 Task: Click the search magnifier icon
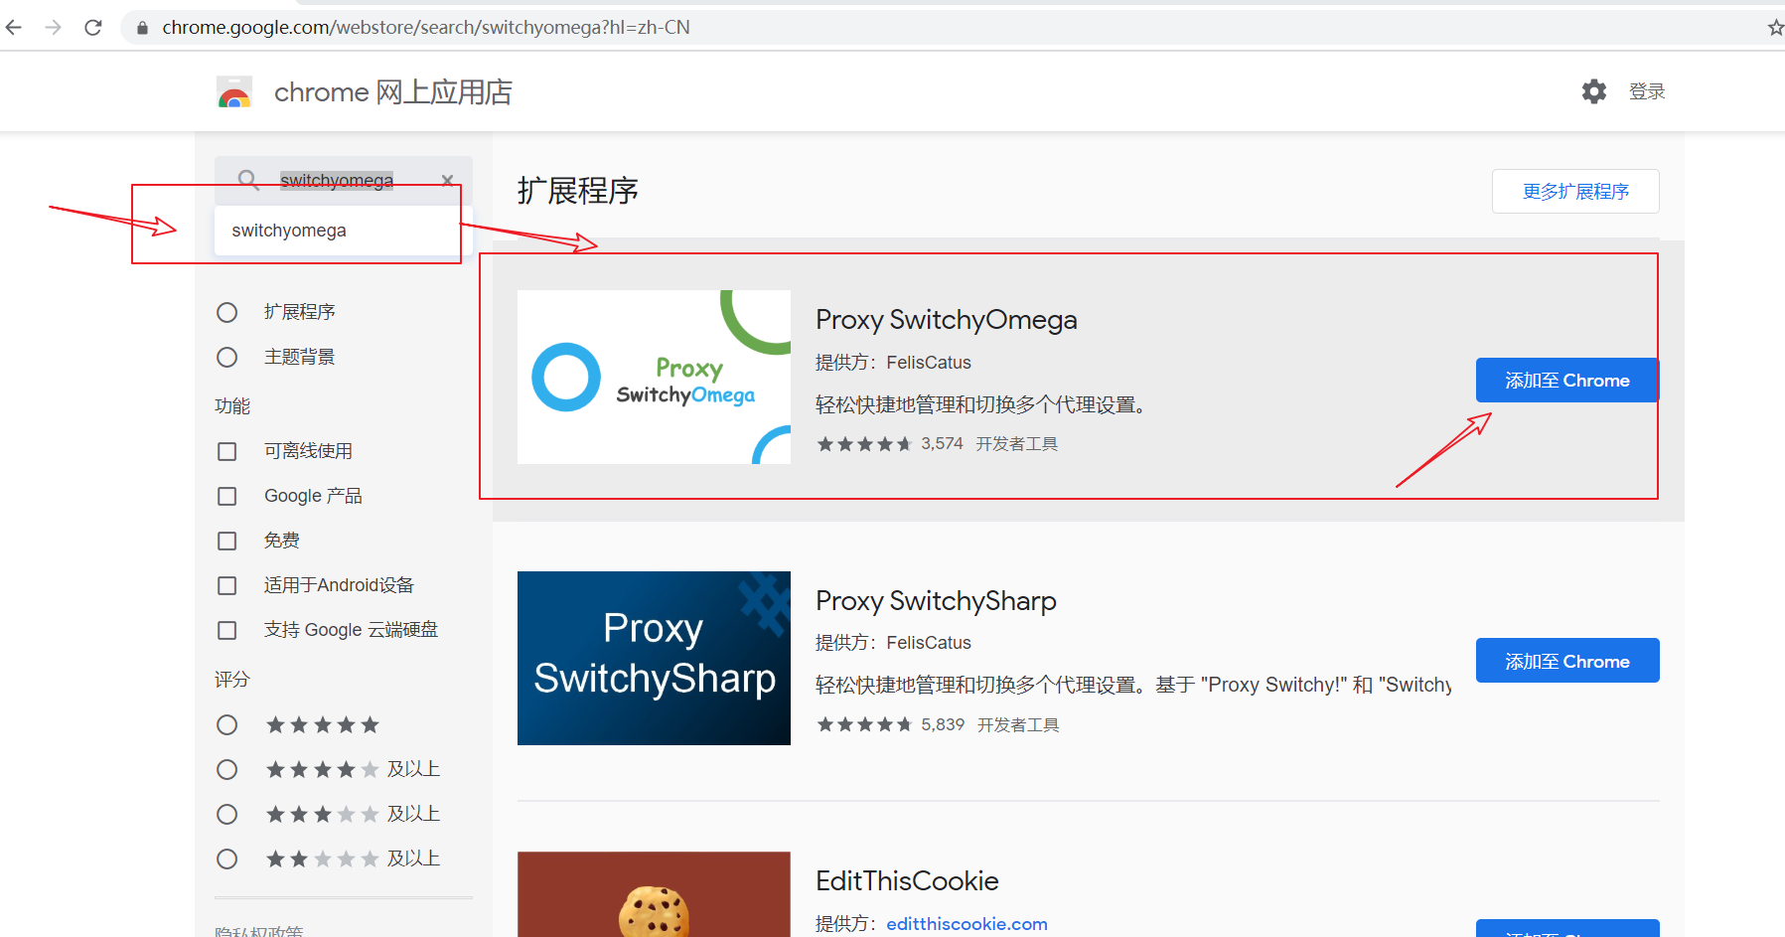tap(248, 180)
